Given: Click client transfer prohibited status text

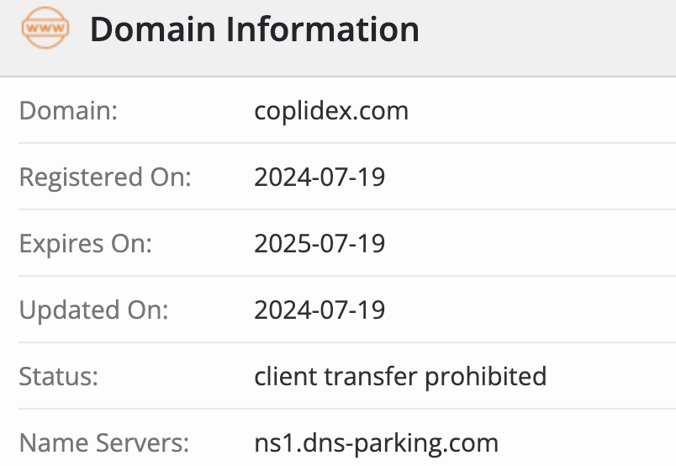Looking at the screenshot, I should 400,376.
